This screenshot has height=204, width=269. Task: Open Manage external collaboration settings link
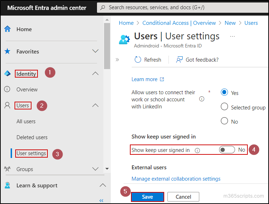point(176,179)
